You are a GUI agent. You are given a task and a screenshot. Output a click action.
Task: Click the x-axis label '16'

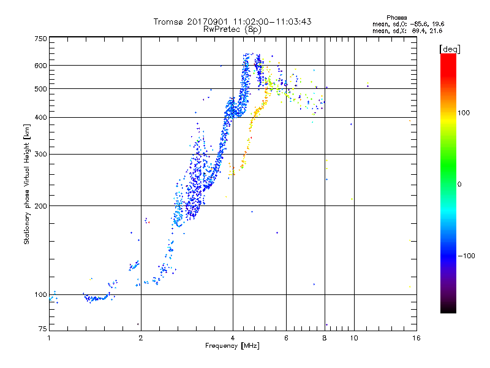(417, 338)
